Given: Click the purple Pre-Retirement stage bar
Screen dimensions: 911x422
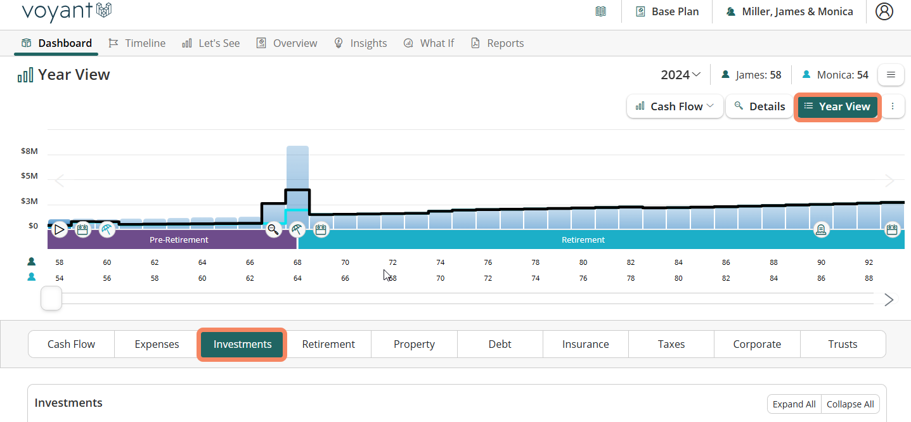Looking at the screenshot, I should point(179,240).
